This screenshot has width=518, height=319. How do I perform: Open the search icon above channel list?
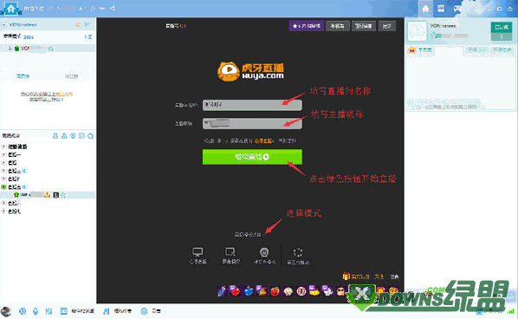[x=90, y=136]
